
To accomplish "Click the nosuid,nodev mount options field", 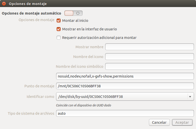I will pos(125,76).
